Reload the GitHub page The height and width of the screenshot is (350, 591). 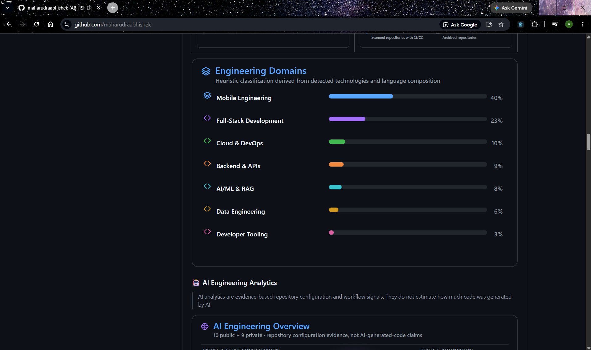click(x=36, y=24)
